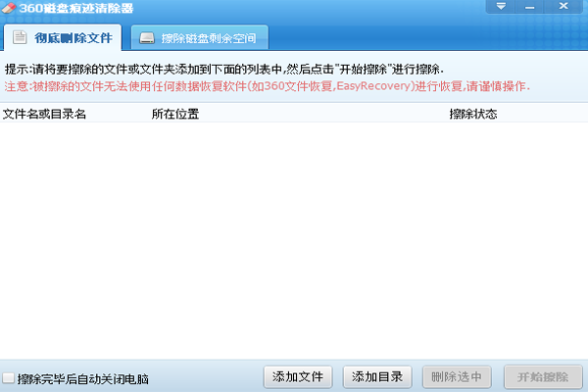
Task: Click the 文件名或目录名 column header
Action: click(45, 115)
